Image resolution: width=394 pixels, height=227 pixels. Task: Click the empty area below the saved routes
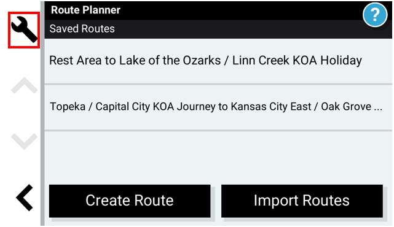point(218,157)
